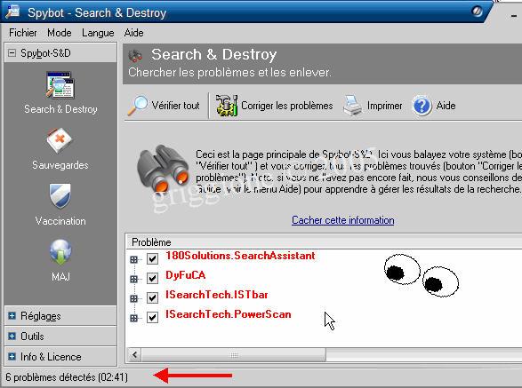Open the MAJ update globe icon
The height and width of the screenshot is (388, 522).
60,252
